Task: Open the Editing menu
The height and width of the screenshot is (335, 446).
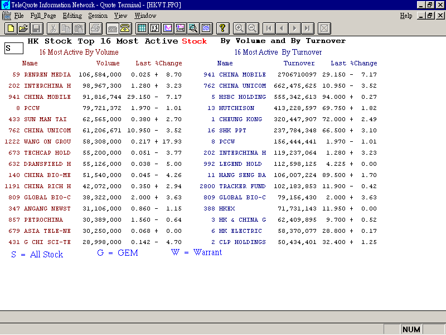Action: (72, 16)
